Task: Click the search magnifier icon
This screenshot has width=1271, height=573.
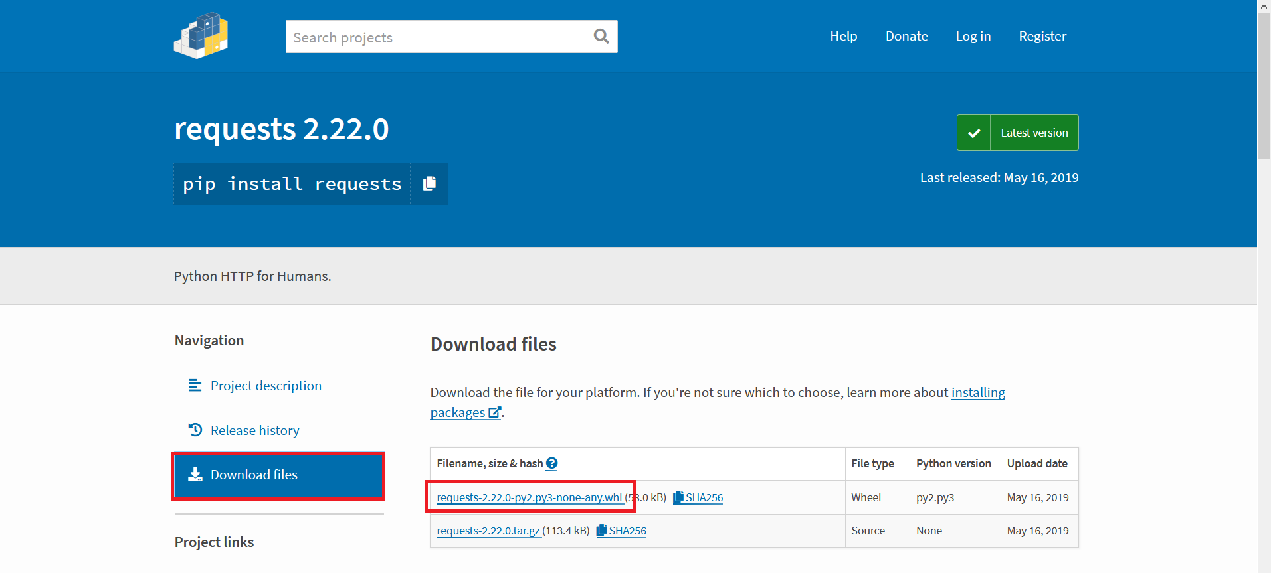Action: (601, 37)
